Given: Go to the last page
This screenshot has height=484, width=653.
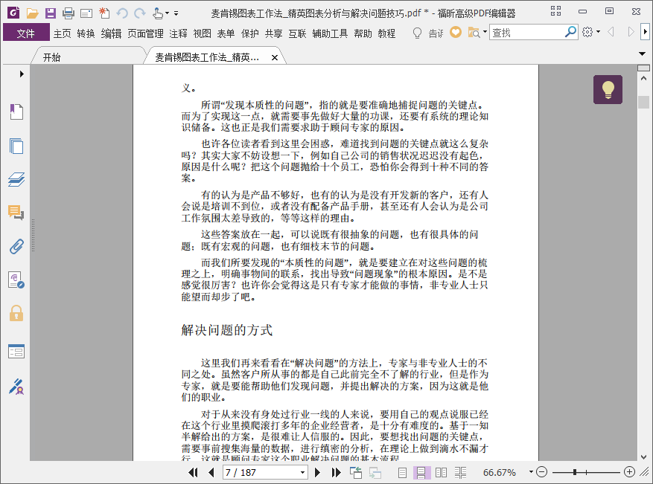Looking at the screenshot, I should tap(336, 472).
